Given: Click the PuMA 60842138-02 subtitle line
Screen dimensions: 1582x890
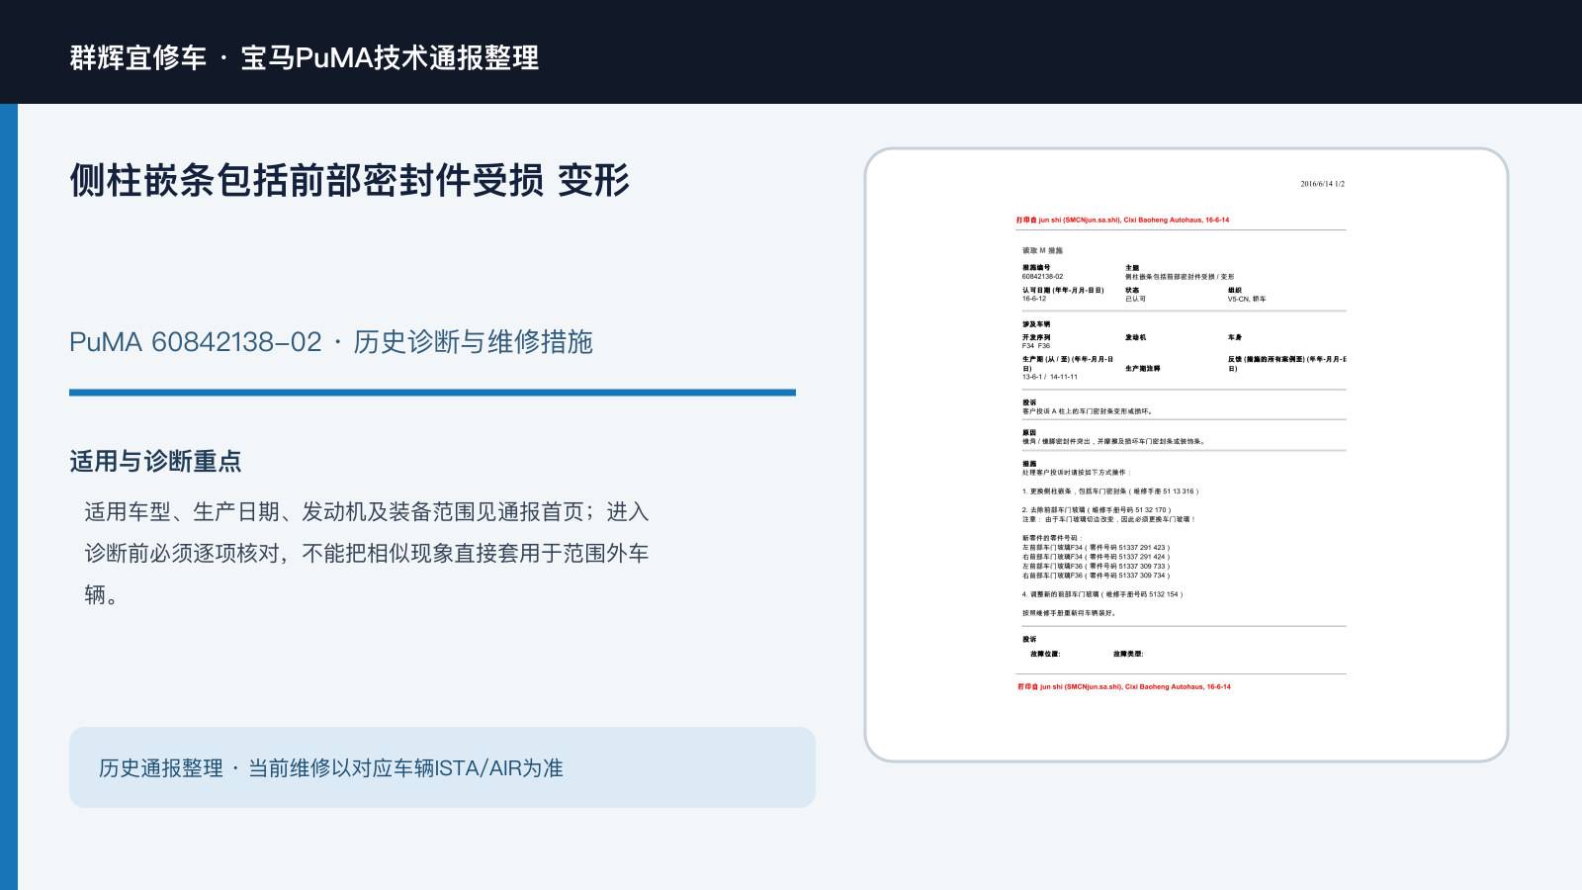Looking at the screenshot, I should [x=331, y=342].
